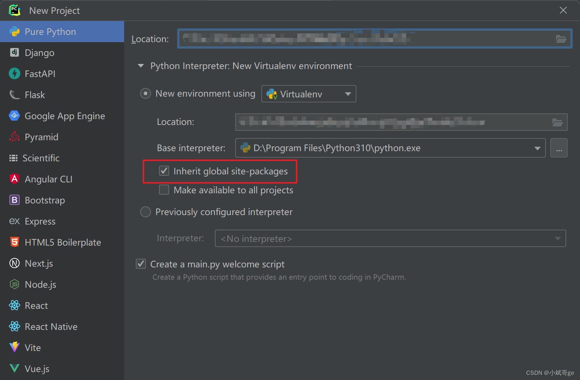Select Node.js project type
This screenshot has height=380, width=580.
(62, 284)
